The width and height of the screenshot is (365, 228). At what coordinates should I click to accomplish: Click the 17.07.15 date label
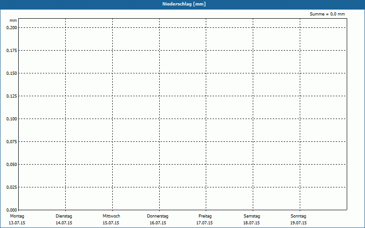(204, 223)
